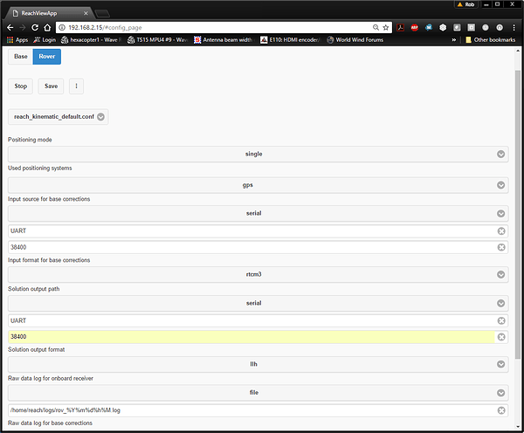
Task: Open the Other bookmarks folder
Action: click(x=490, y=40)
